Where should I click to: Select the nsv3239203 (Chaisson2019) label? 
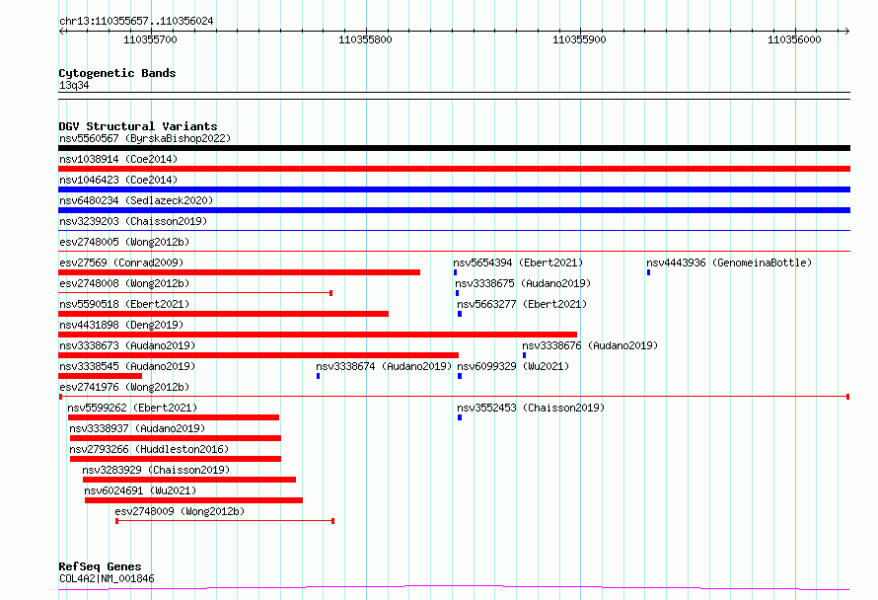click(133, 221)
